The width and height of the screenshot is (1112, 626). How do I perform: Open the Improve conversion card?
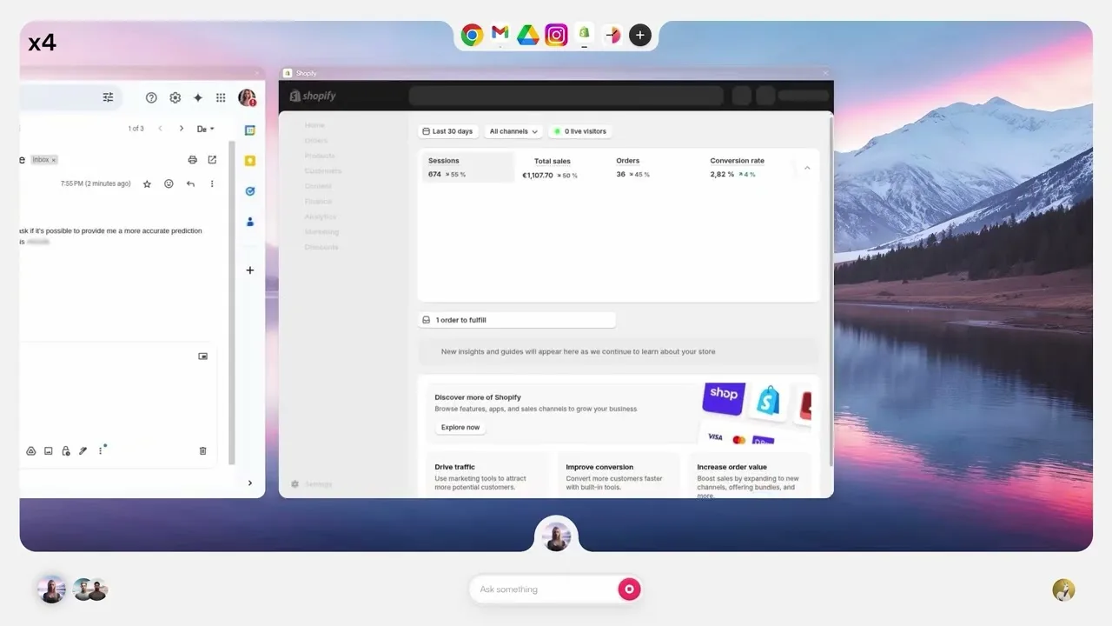click(x=619, y=475)
